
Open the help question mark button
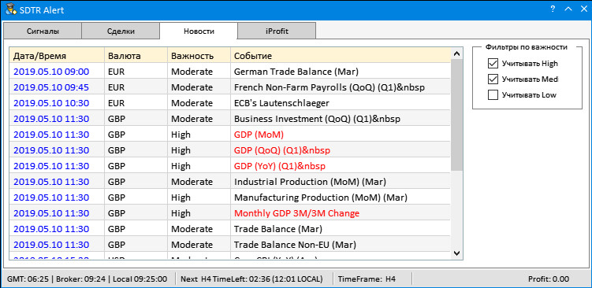pos(553,9)
